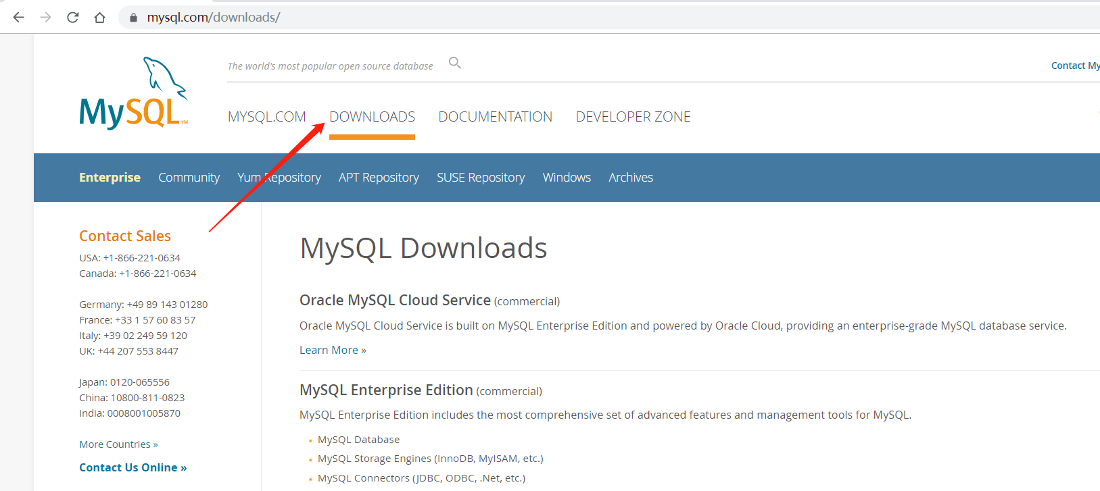Choose APT Repository in the submenu
This screenshot has height=491, width=1100.
click(379, 178)
